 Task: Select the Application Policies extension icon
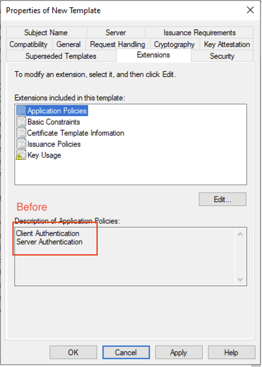click(x=21, y=110)
